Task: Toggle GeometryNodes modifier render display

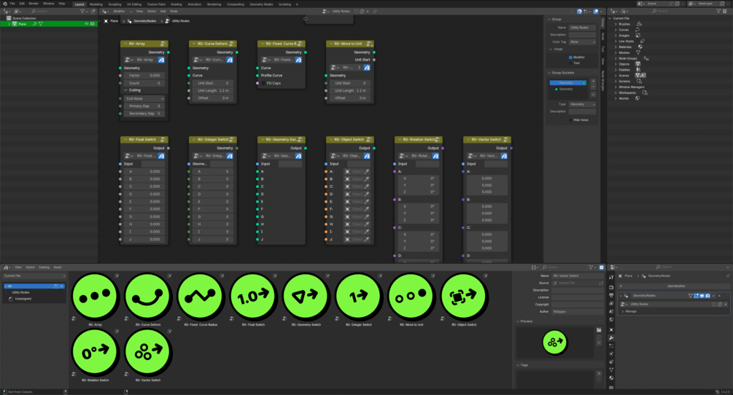Action: click(x=707, y=296)
